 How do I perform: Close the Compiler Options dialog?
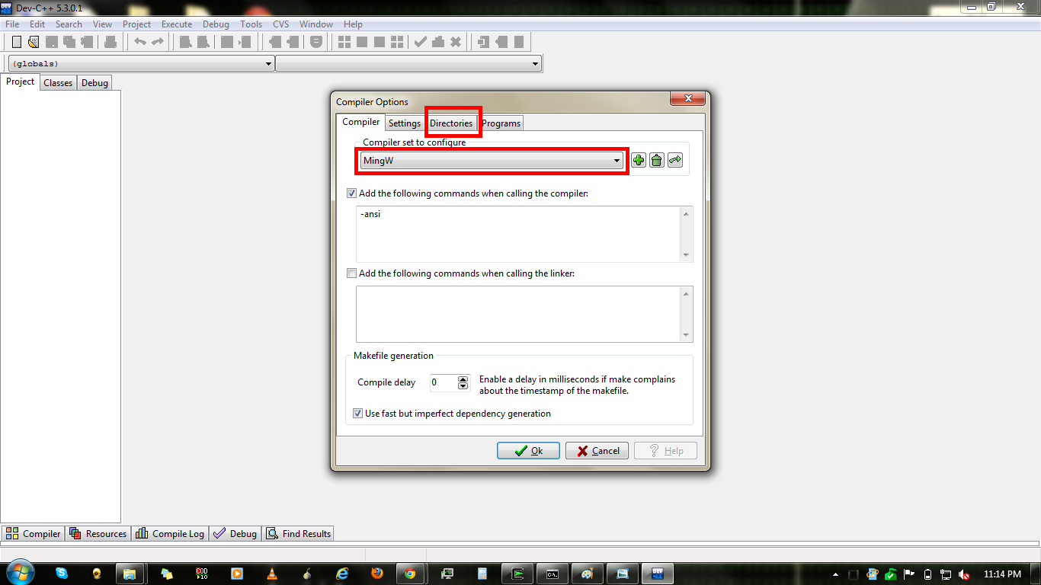coord(688,99)
